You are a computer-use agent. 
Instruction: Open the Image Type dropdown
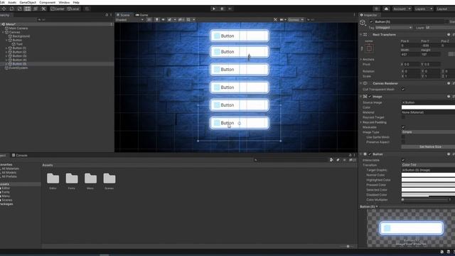click(x=428, y=132)
